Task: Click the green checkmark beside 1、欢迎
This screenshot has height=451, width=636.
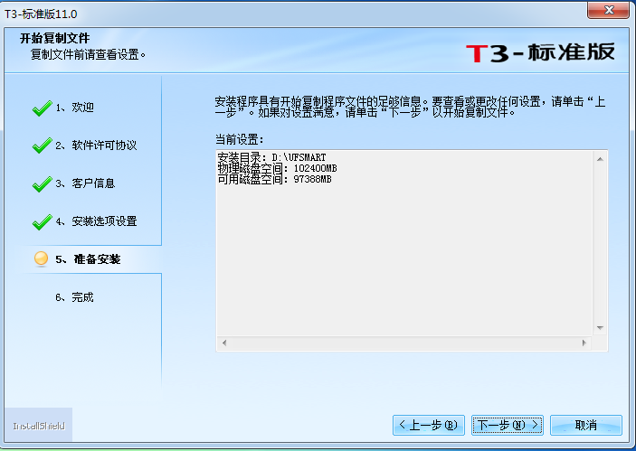Action: coord(43,108)
